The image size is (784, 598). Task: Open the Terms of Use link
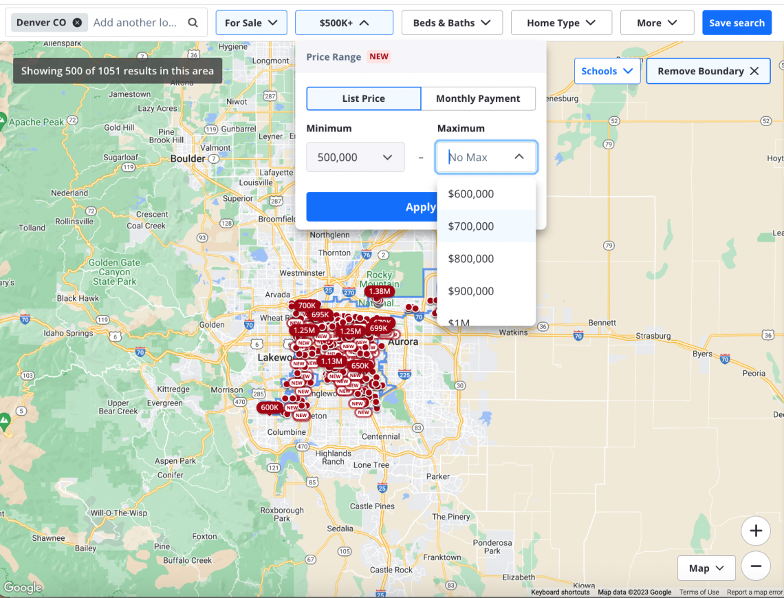coord(699,592)
